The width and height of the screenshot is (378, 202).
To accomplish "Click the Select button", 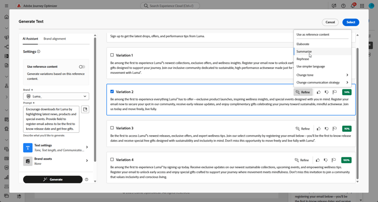I will (x=351, y=22).
